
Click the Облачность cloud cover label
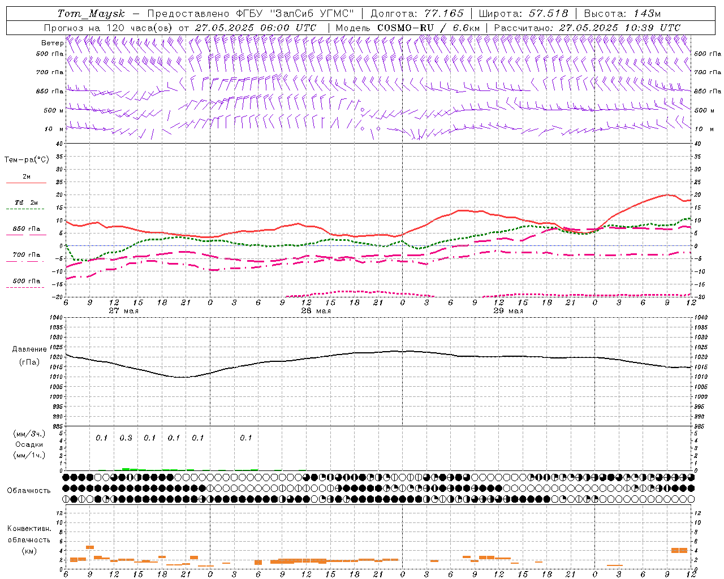pos(29,490)
